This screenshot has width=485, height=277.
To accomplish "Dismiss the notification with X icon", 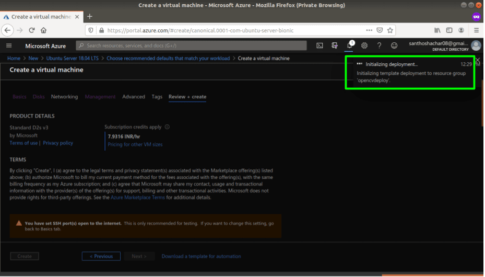I will (x=478, y=60).
